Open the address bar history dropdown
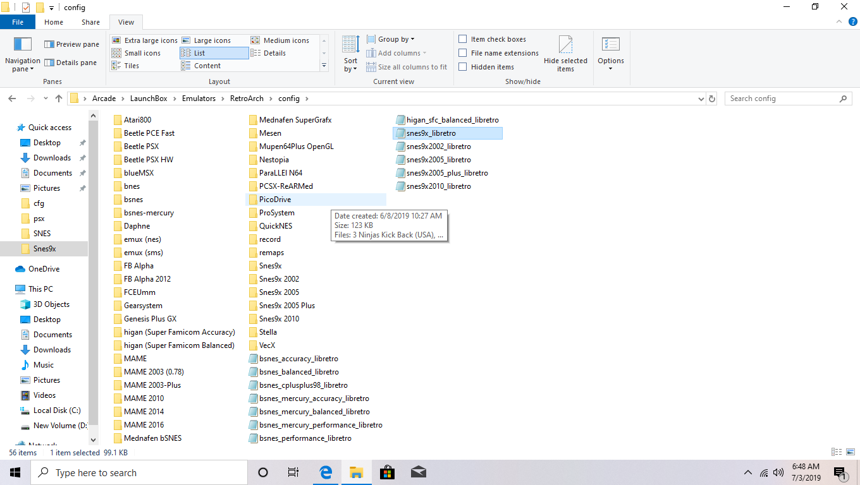Image resolution: width=860 pixels, height=485 pixels. coord(700,99)
